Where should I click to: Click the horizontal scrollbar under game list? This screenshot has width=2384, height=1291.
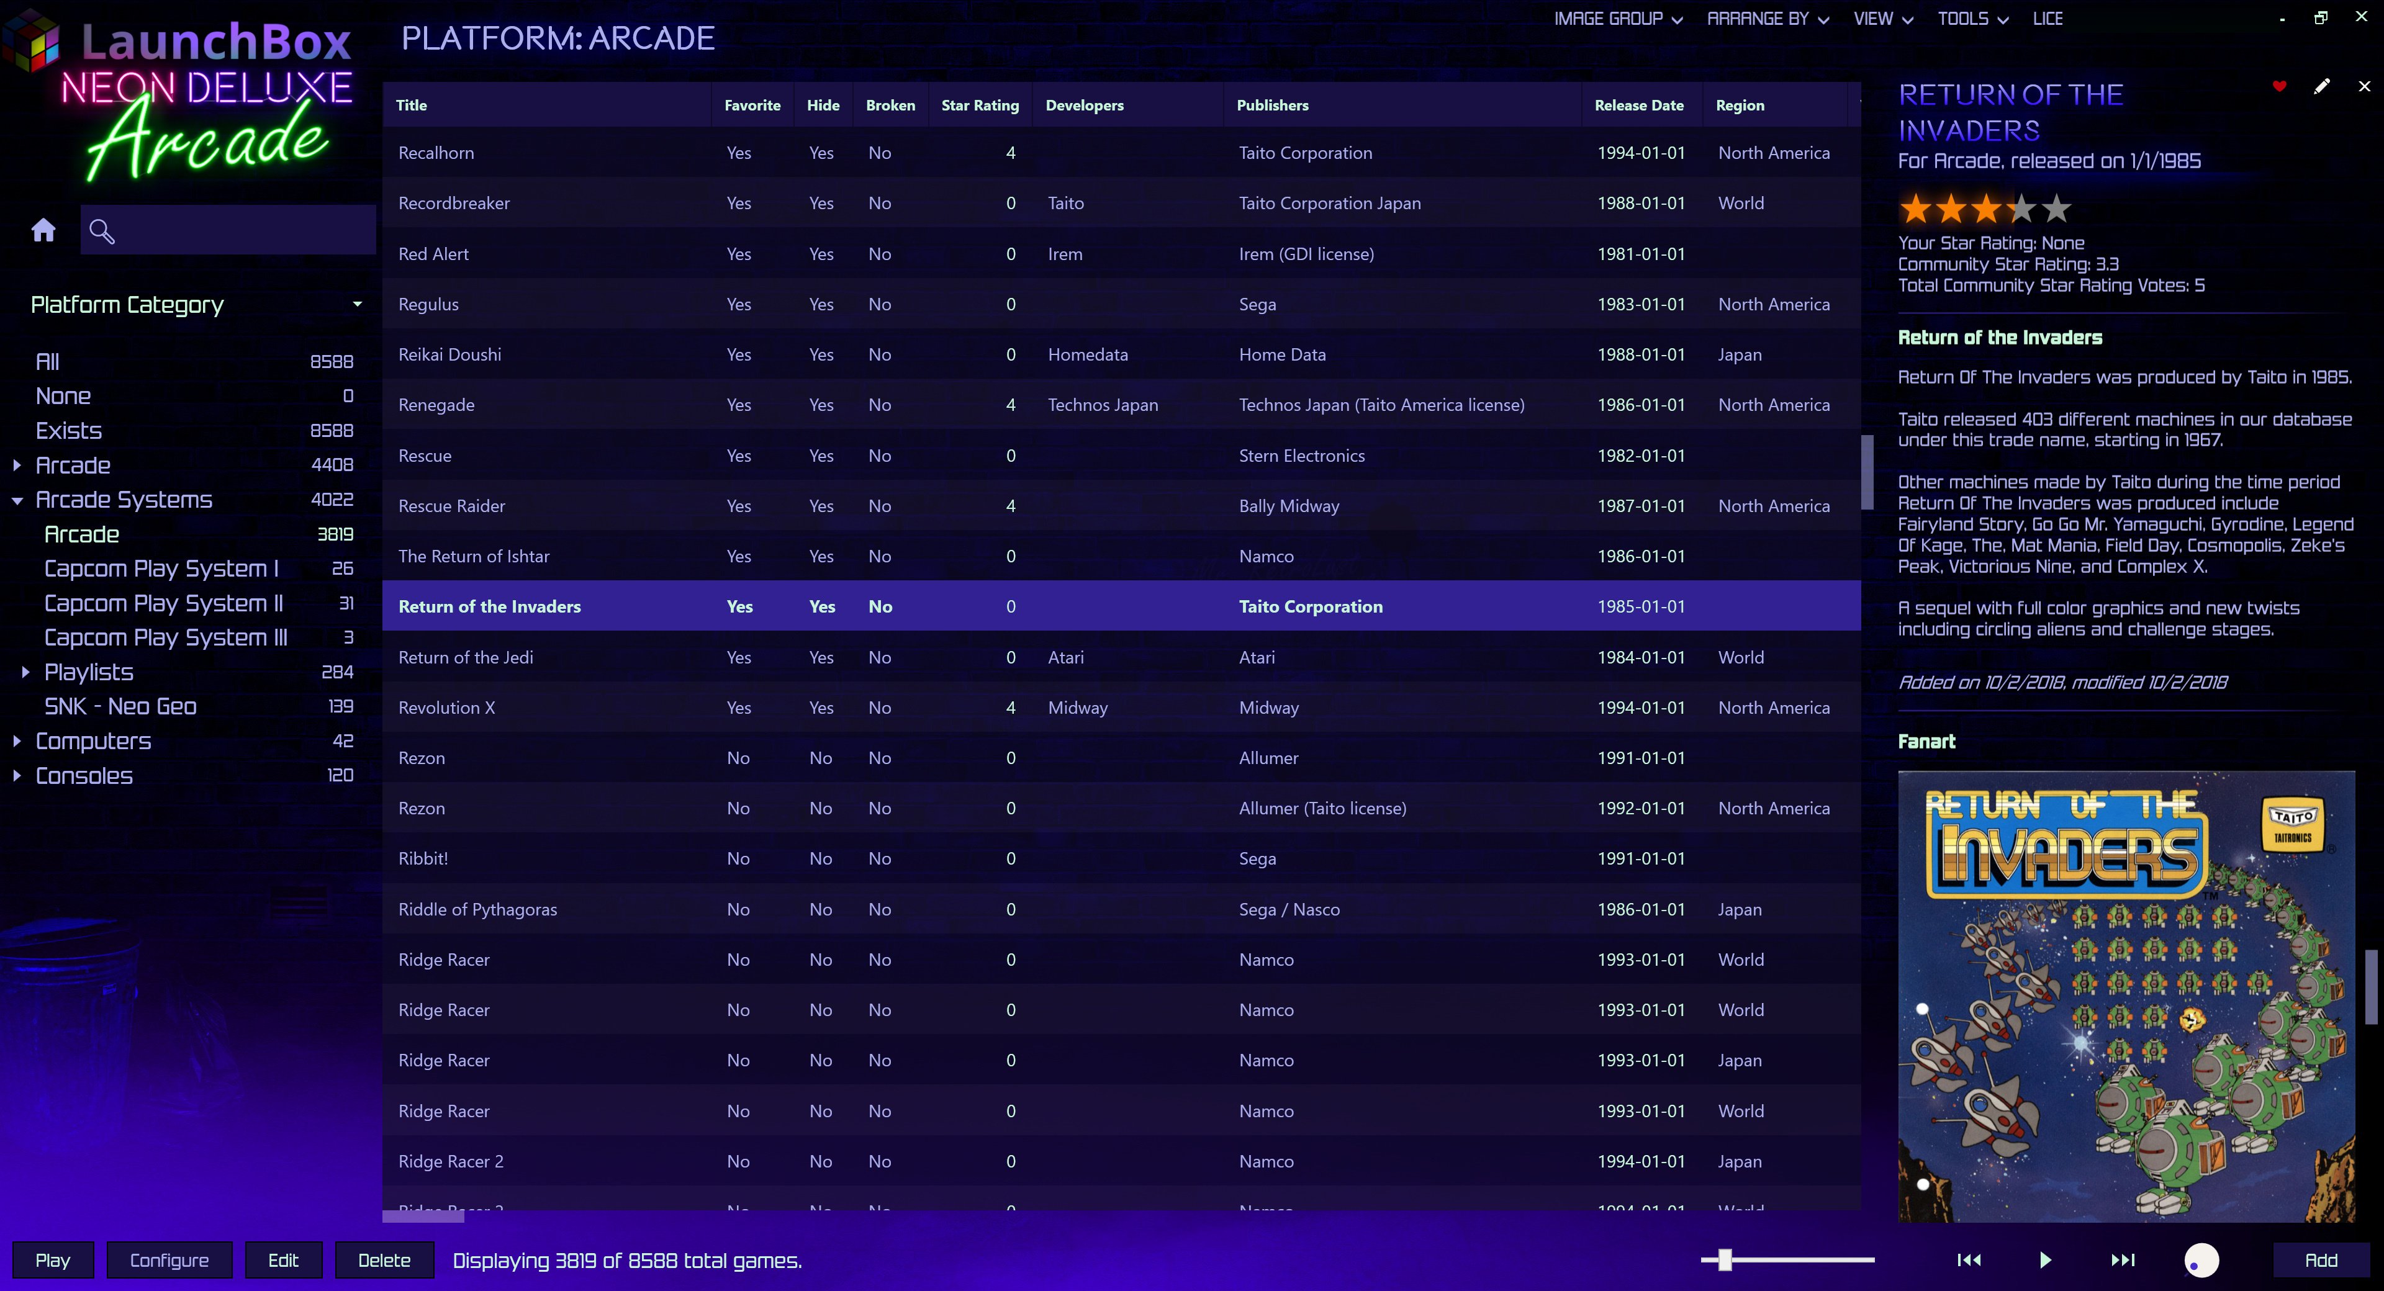[423, 1217]
